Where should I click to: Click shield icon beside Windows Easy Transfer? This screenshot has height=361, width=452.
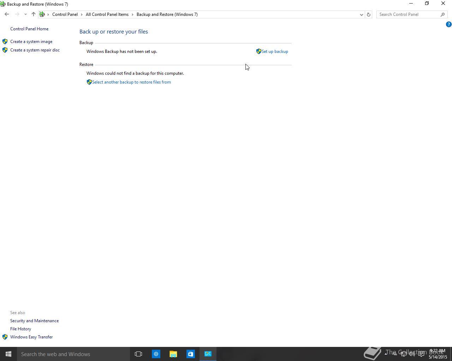5,337
